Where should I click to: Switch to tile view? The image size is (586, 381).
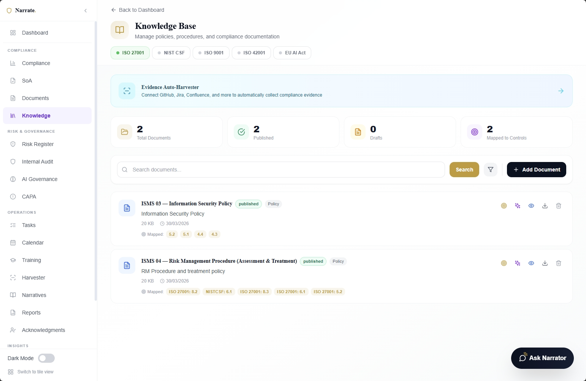click(30, 371)
